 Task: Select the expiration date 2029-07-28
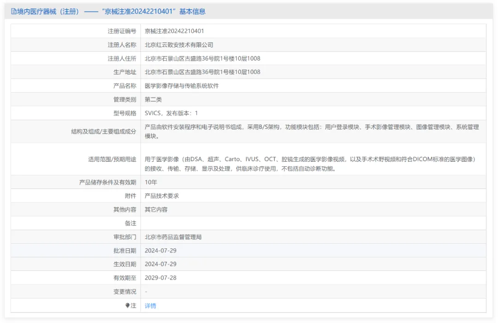161,277
